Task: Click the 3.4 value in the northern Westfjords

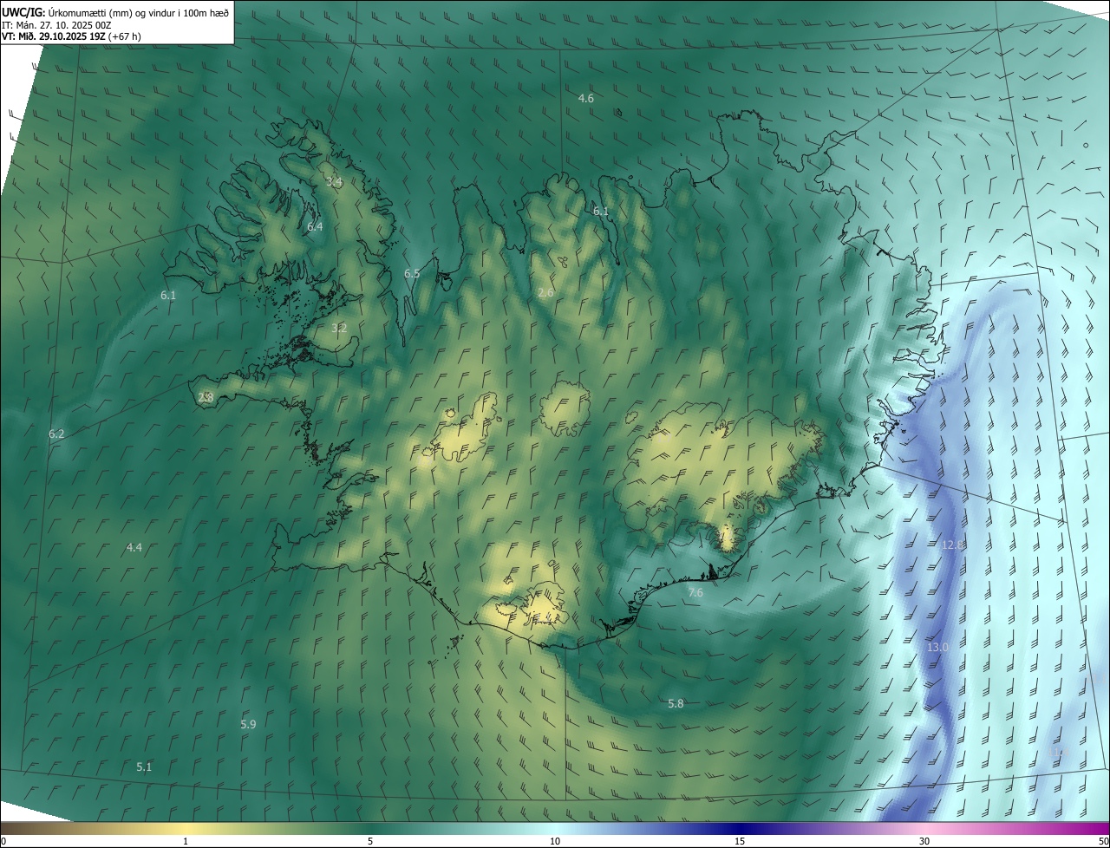Action: click(x=334, y=182)
